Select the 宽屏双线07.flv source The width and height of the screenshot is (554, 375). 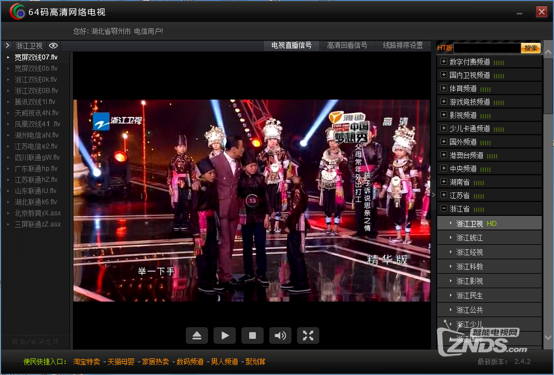[x=36, y=57]
